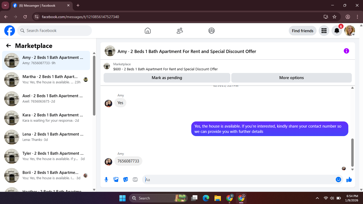Click the 7656087733 message bubble
363x204 pixels.
tap(128, 161)
